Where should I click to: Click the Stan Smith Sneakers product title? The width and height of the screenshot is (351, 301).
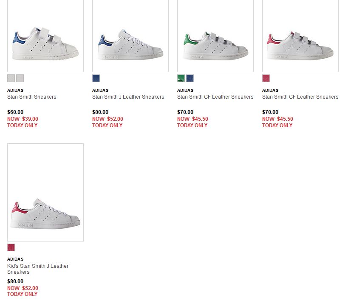coord(31,97)
